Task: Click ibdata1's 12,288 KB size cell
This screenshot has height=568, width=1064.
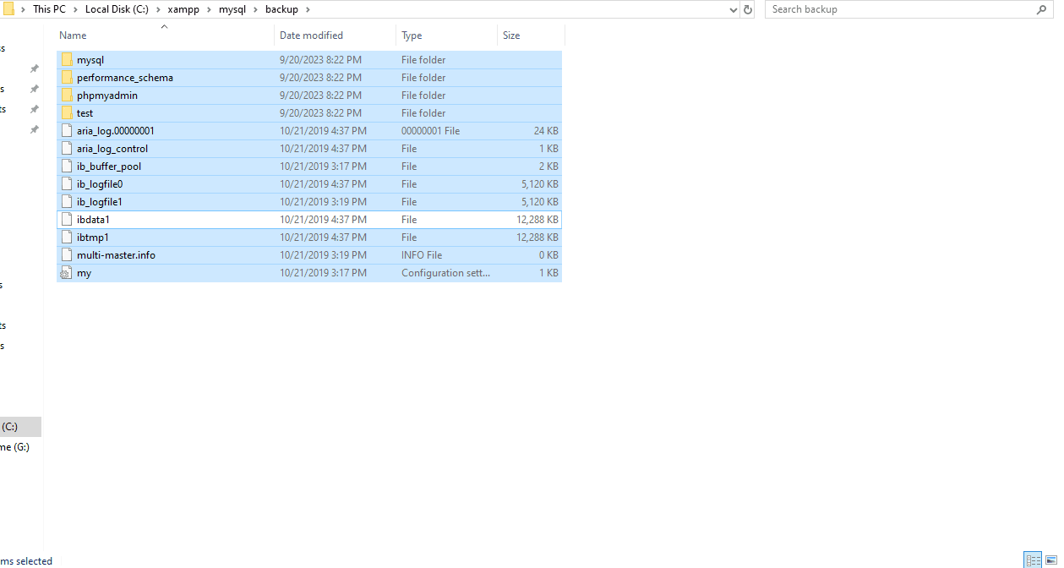Action: [537, 220]
